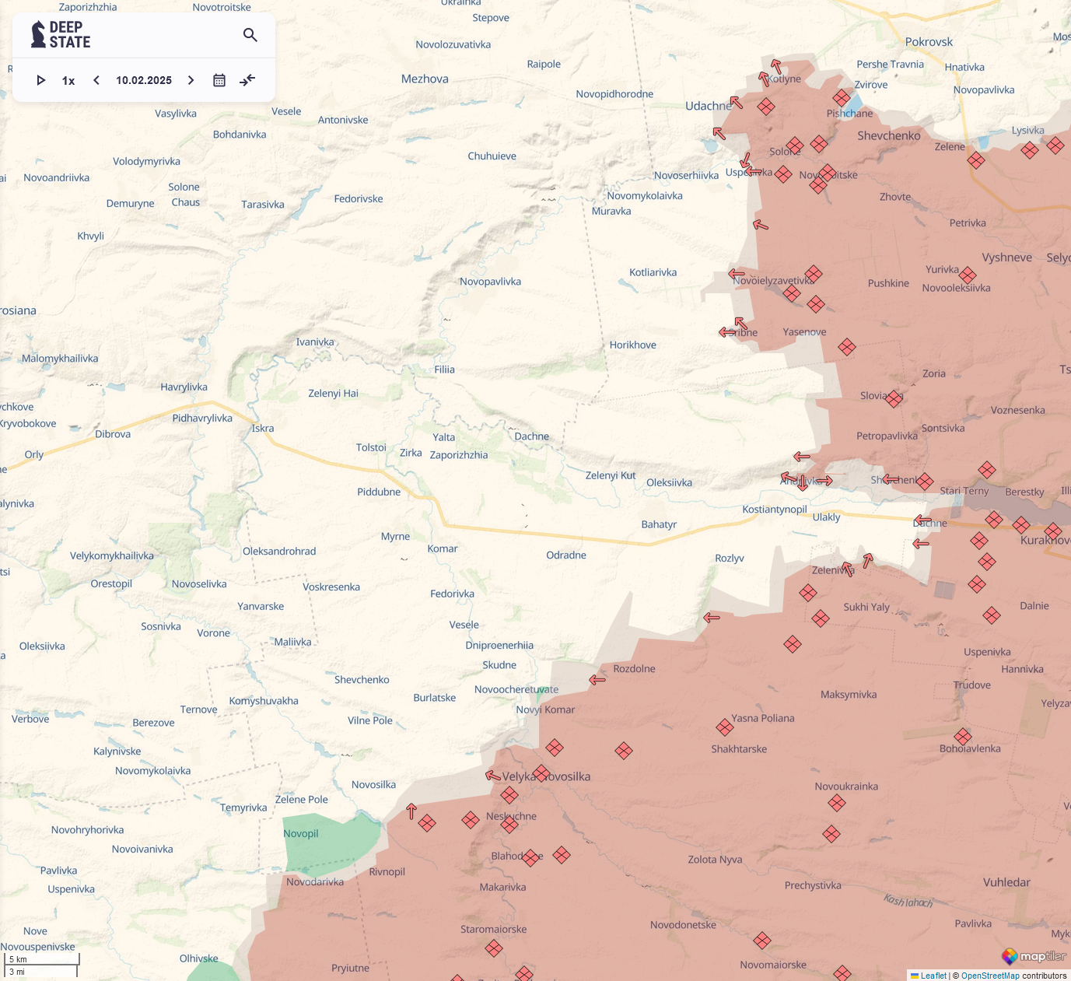
Task: Open the calendar date picker
Action: (219, 80)
